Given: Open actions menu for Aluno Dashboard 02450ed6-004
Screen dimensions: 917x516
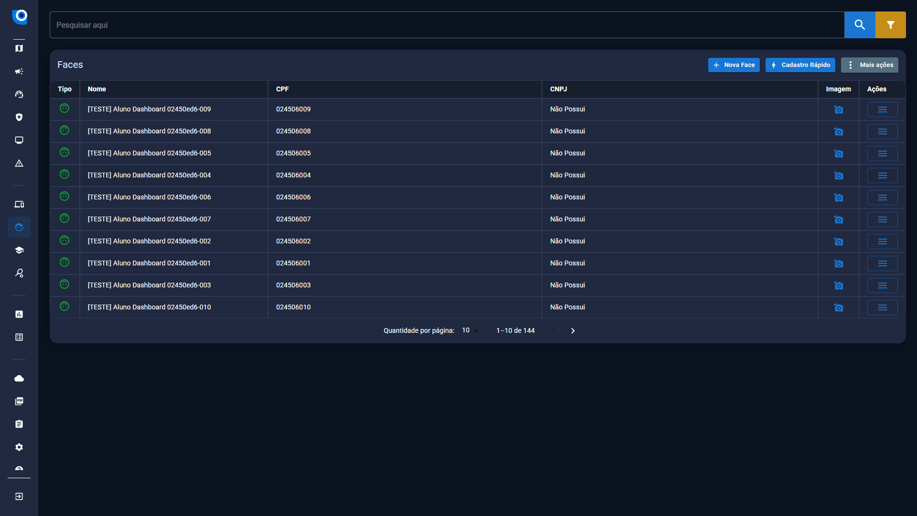Looking at the screenshot, I should [x=882, y=176].
